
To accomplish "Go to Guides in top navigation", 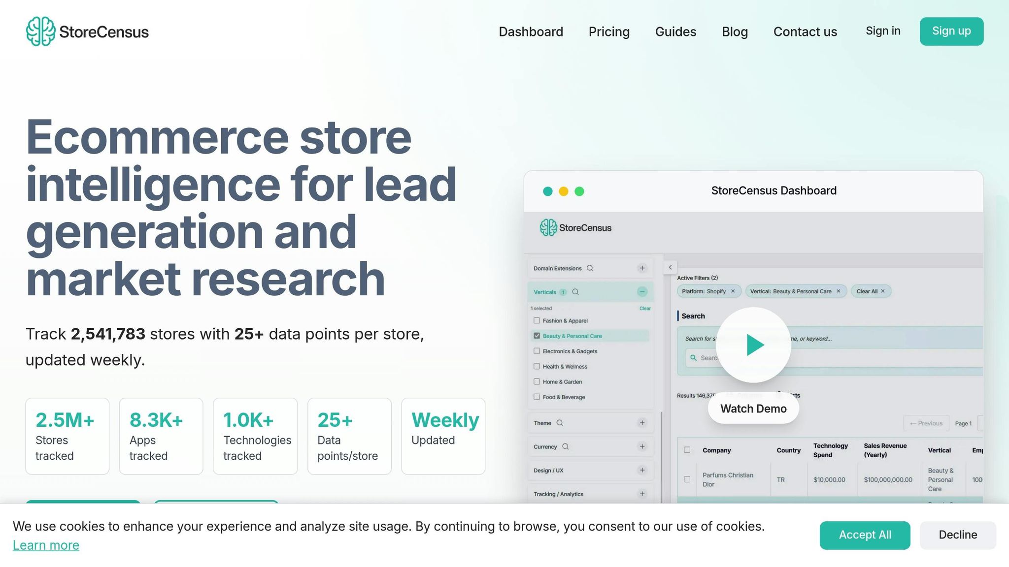I will (675, 31).
